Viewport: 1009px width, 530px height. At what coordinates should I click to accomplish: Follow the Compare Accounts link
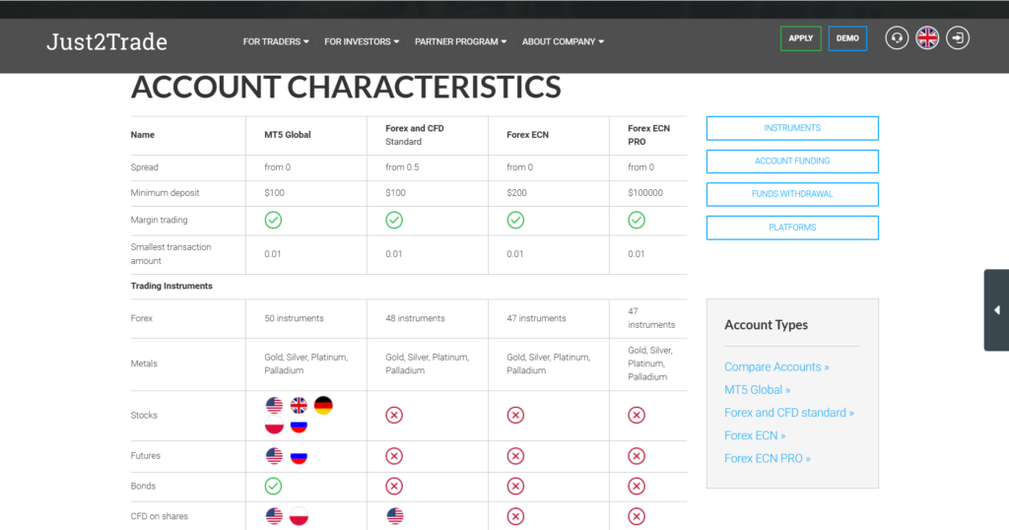coord(776,366)
